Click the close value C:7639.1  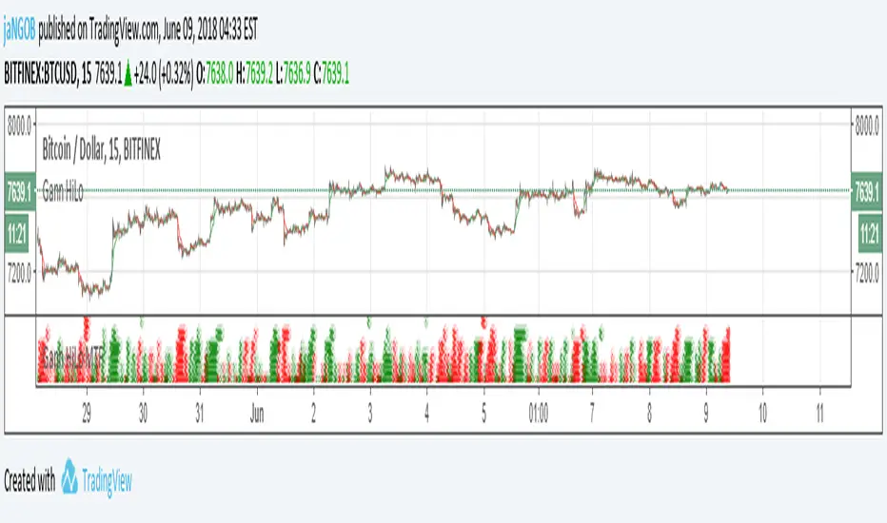(x=331, y=73)
